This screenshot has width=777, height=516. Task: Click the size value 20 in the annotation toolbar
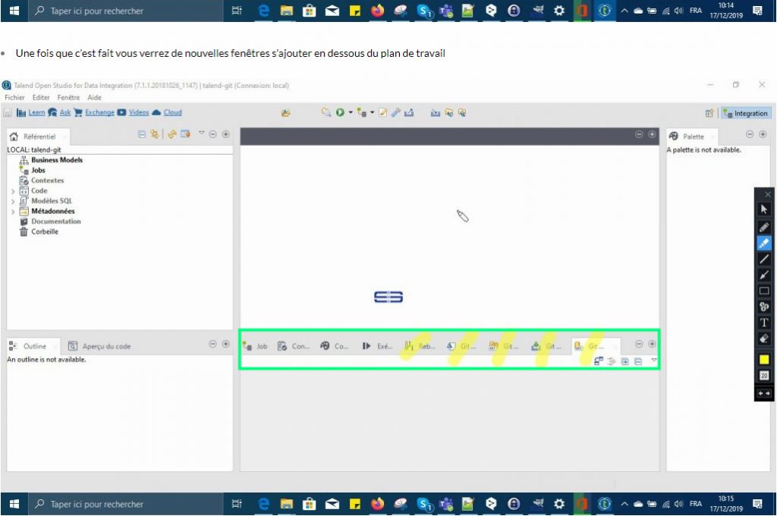(x=763, y=376)
